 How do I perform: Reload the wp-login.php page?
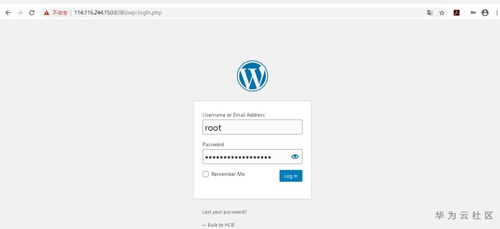[32, 13]
